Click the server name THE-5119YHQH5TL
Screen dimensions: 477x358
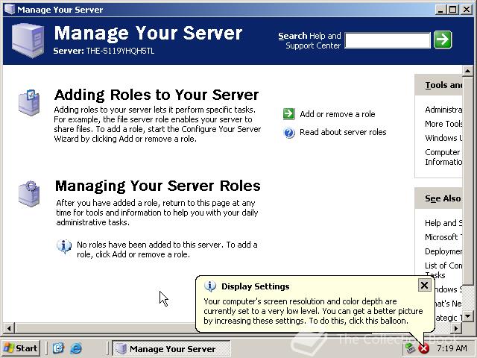[x=120, y=51]
